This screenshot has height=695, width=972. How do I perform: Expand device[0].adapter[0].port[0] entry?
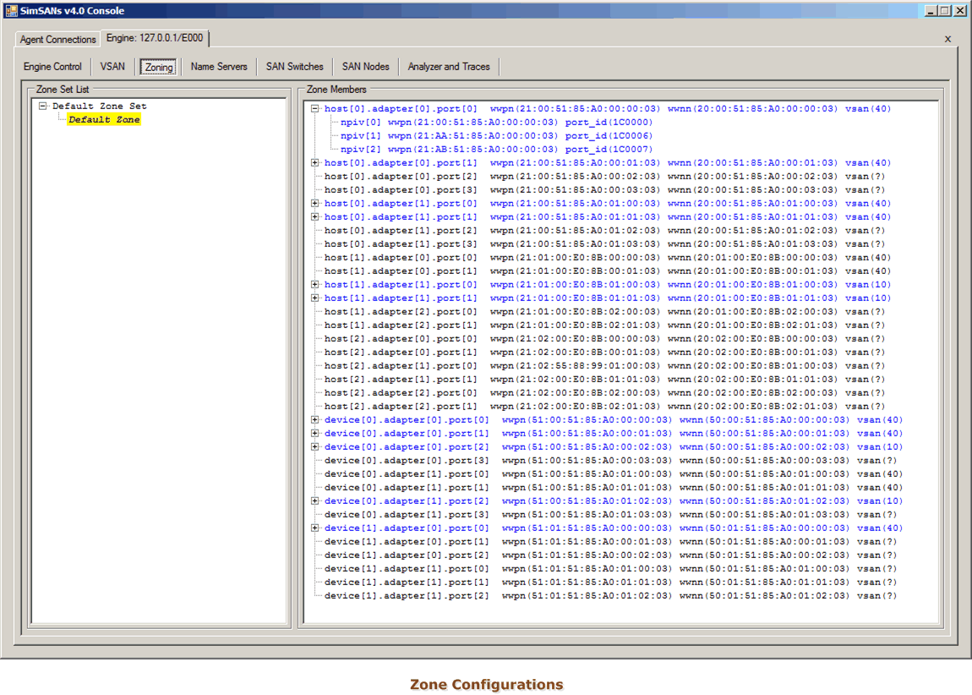(x=315, y=420)
